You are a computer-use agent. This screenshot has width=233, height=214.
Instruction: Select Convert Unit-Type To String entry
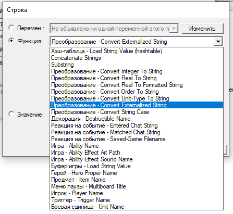[x=137, y=98]
